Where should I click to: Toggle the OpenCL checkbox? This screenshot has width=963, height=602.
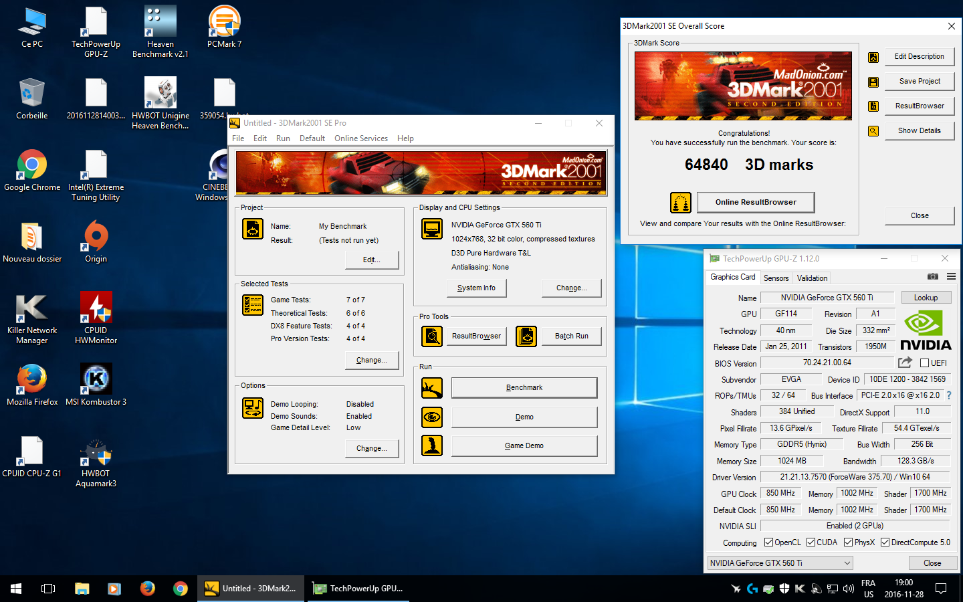[x=768, y=542]
